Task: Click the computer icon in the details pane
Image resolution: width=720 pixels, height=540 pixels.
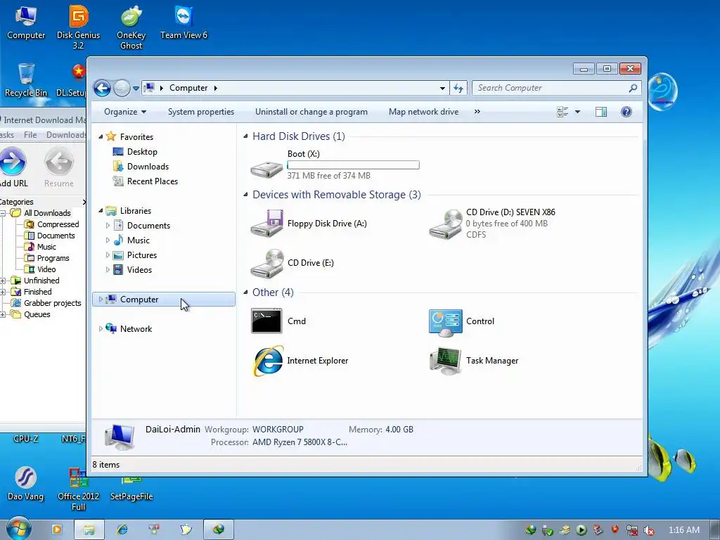Action: coord(120,436)
